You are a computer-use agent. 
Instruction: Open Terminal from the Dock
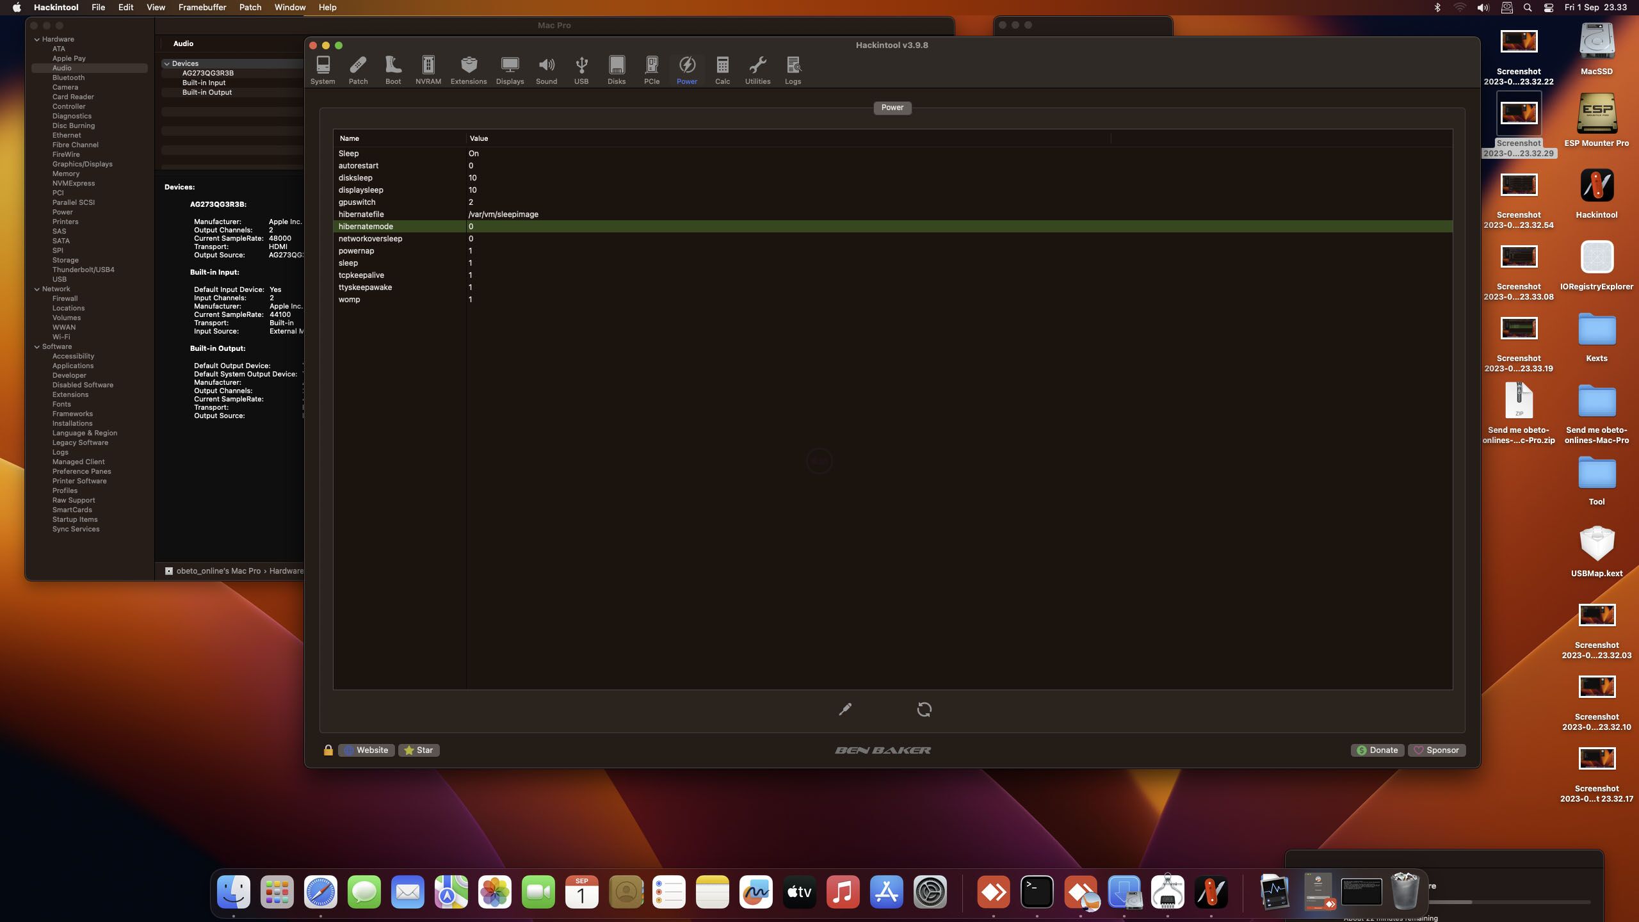1037,892
